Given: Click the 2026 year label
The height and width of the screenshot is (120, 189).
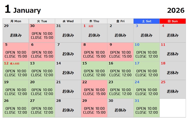Looking at the screenshot, I should coord(176,10).
